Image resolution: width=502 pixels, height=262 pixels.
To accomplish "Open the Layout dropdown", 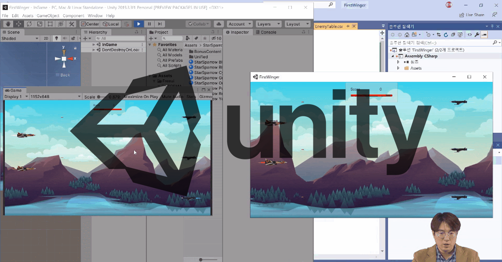I will [x=297, y=24].
